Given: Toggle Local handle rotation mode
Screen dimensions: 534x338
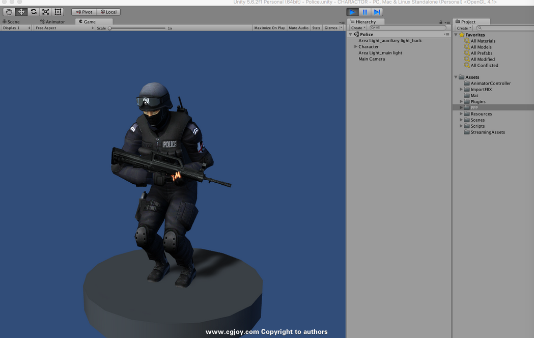Looking at the screenshot, I should (108, 12).
